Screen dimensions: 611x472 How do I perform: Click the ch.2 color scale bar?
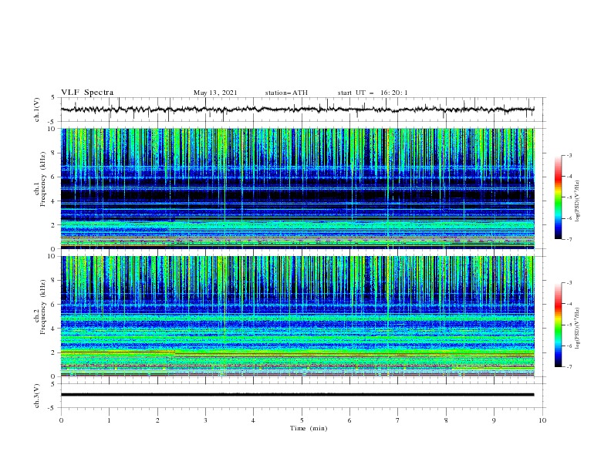pos(558,325)
